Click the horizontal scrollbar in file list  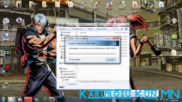[95, 81]
